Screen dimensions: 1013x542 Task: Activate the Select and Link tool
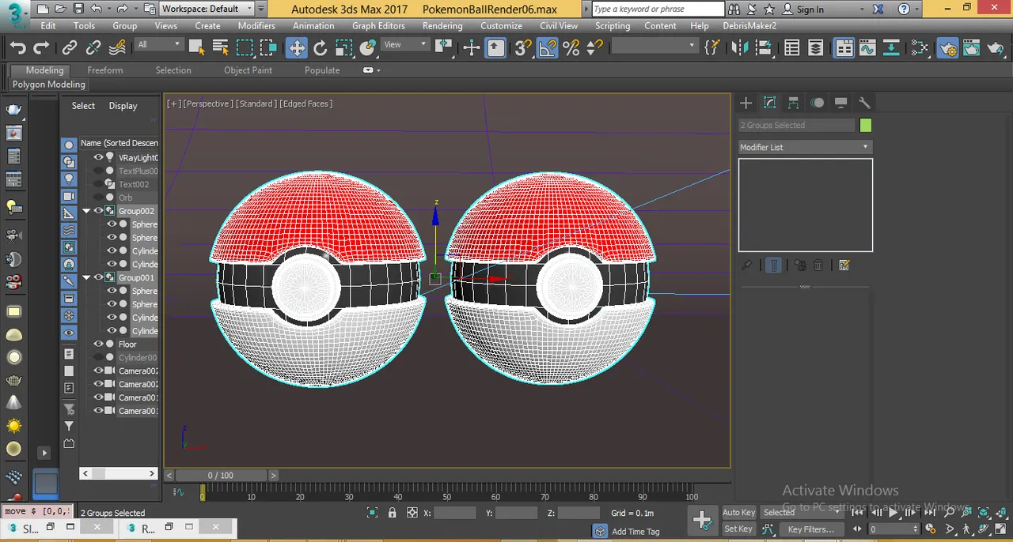coord(70,48)
